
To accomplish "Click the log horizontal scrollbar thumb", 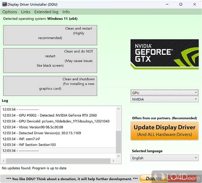I will [58, 161].
